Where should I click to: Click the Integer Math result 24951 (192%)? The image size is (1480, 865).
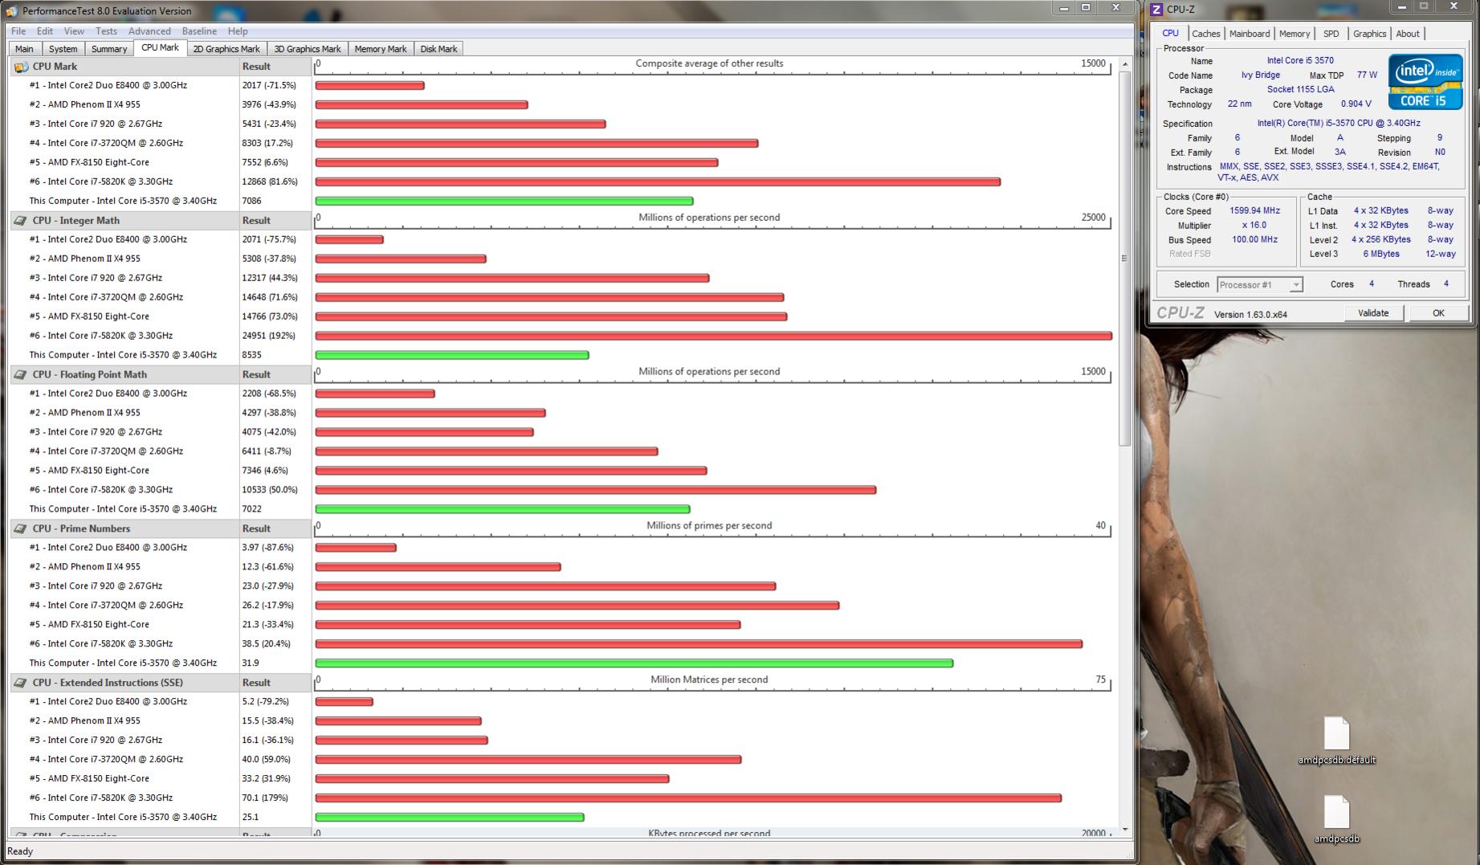coord(269,336)
